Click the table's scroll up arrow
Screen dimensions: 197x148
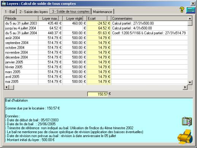pos(190,19)
